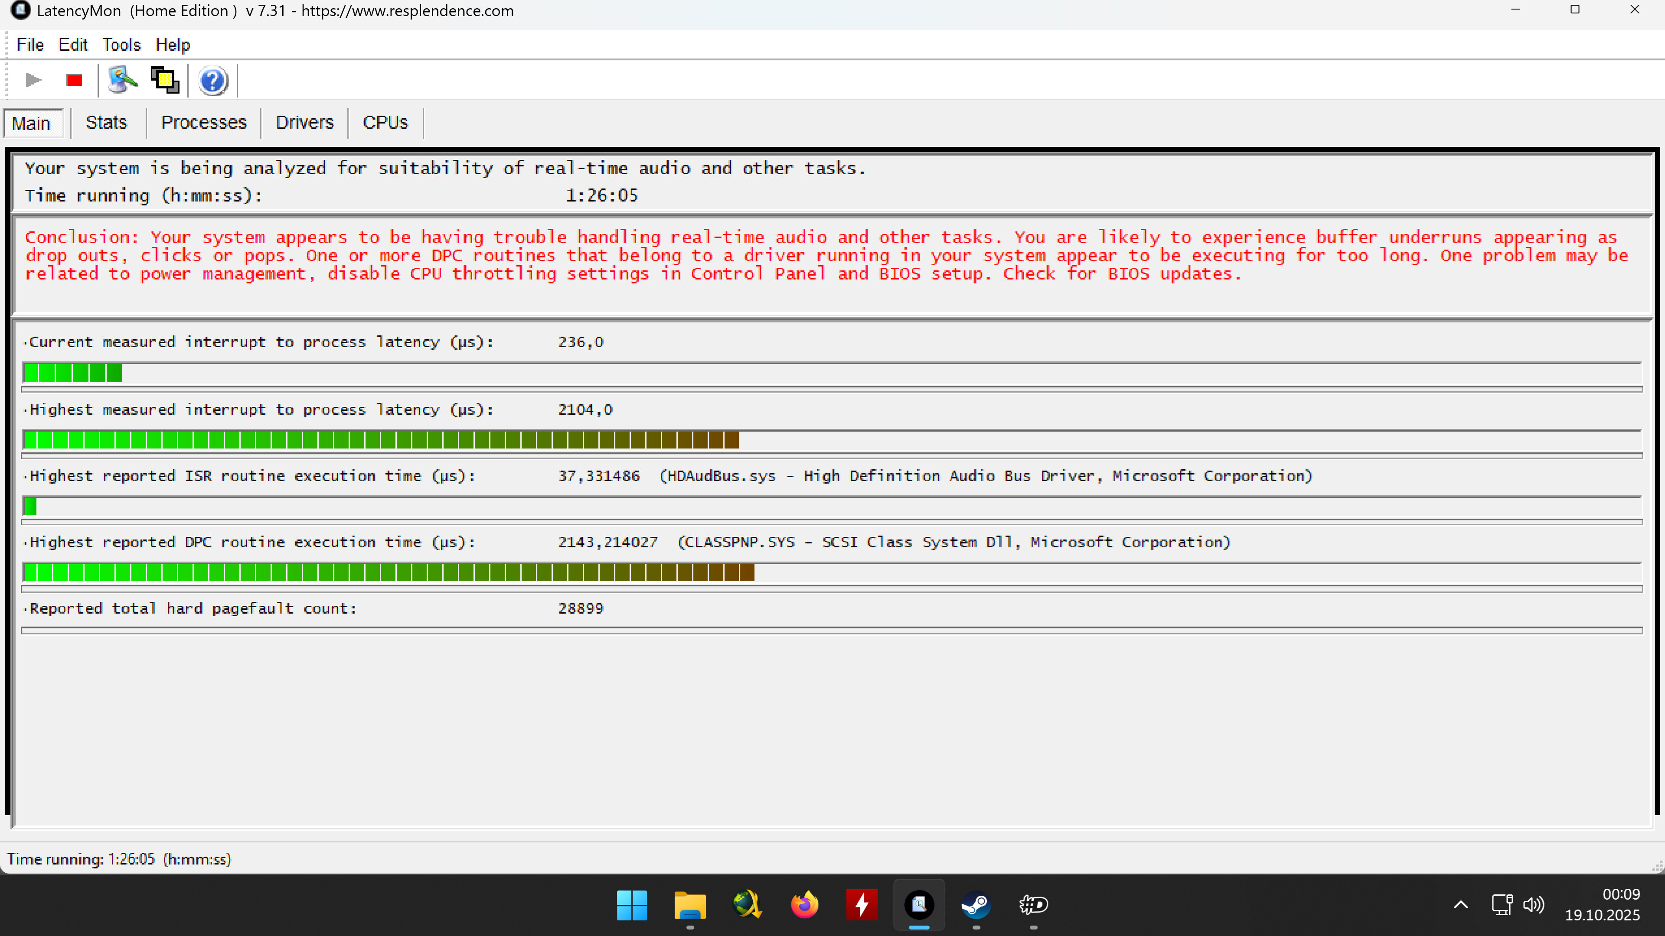Open the blue question mark help icon
The width and height of the screenshot is (1665, 936).
tap(212, 81)
